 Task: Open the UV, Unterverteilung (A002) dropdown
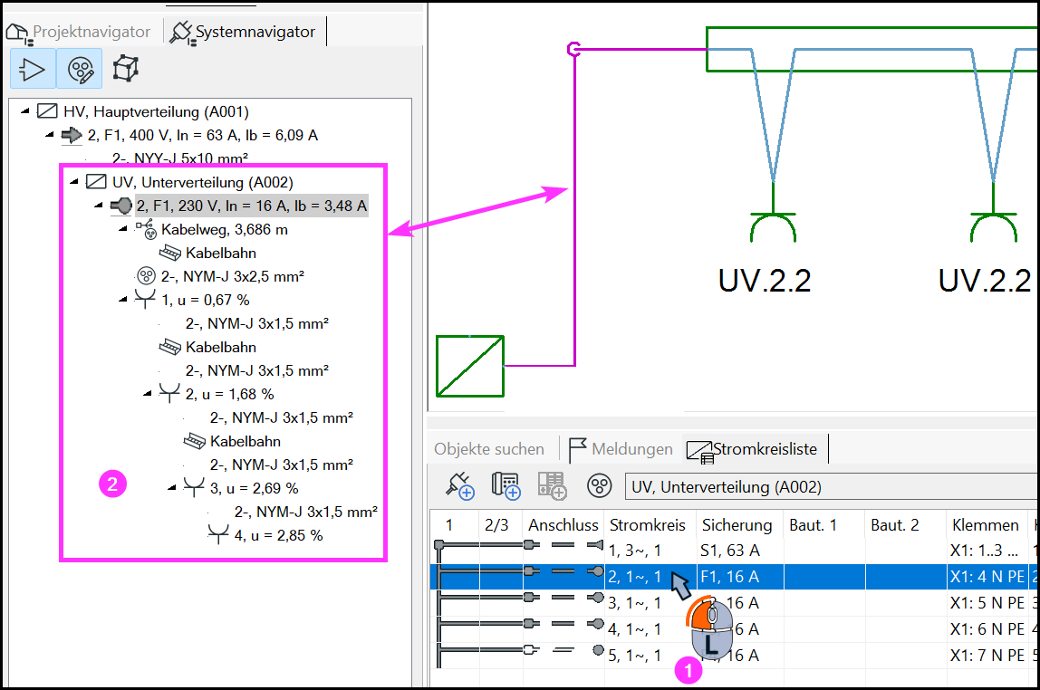coord(832,486)
